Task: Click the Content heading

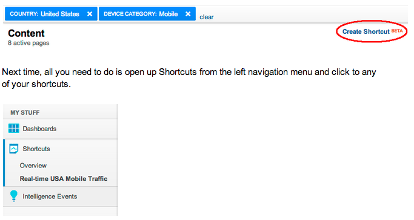Action: (x=26, y=33)
